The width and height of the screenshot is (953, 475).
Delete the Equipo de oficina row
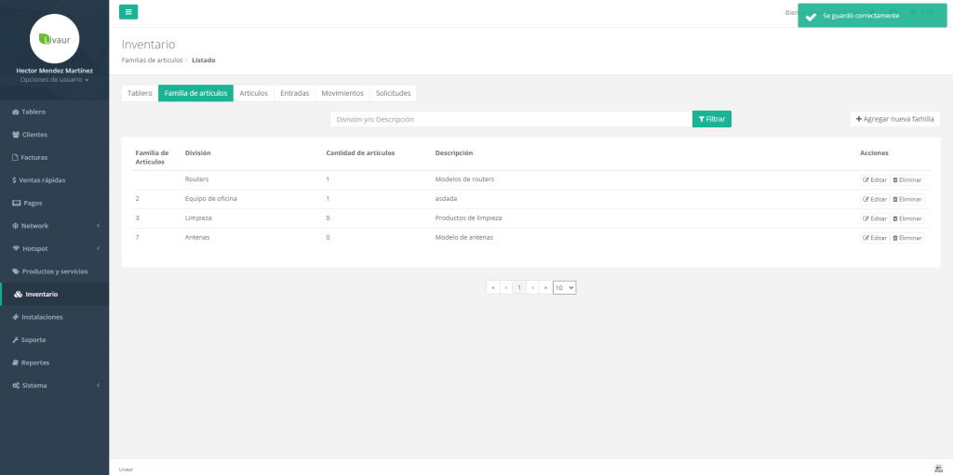click(x=907, y=199)
